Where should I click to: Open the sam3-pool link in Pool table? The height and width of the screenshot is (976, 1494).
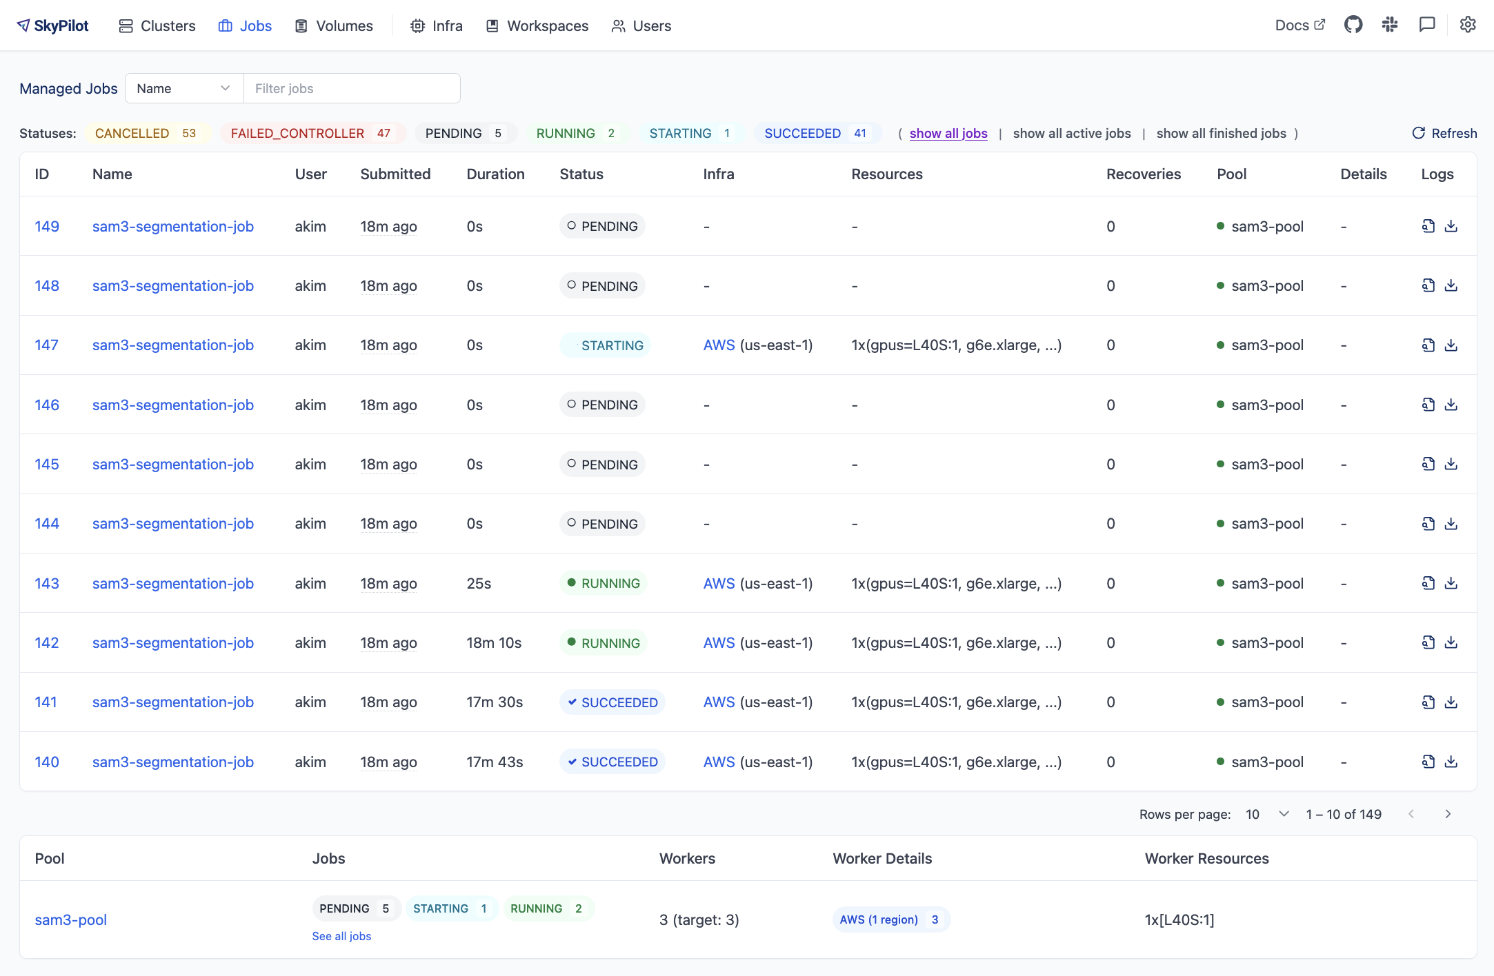click(71, 919)
